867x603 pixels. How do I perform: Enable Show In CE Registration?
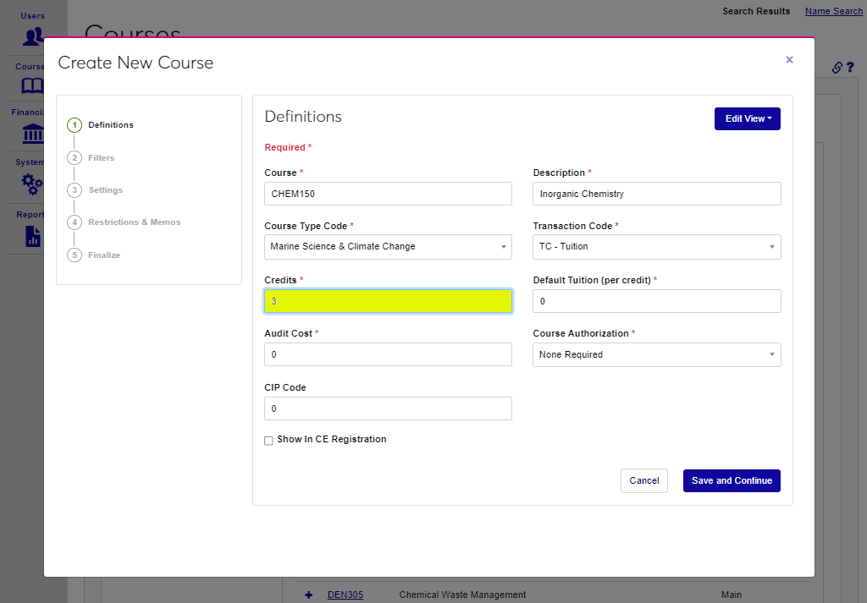(x=268, y=440)
